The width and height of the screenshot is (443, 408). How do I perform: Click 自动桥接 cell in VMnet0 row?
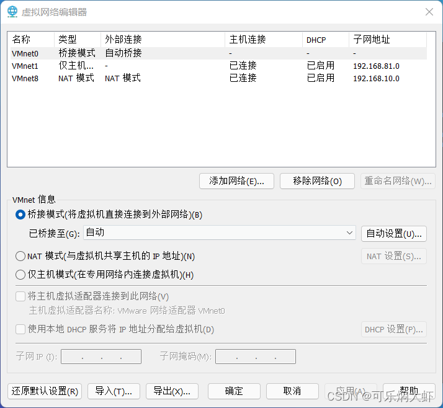pyautogui.click(x=123, y=53)
